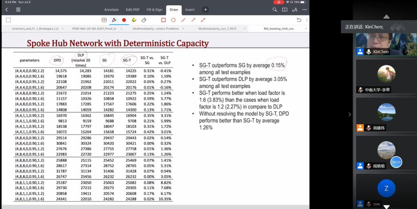
Task: Choose the circle shape tool
Action: 173,20
